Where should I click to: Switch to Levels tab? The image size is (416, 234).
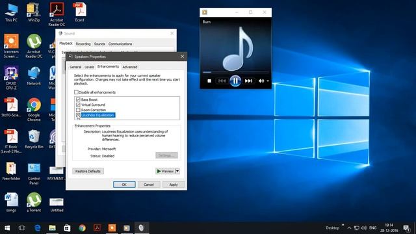89,67
